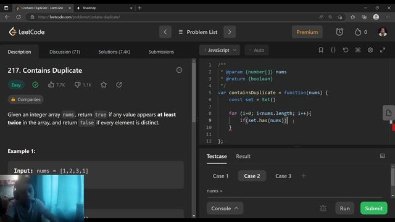Go to next problem arrow
This screenshot has width=395, height=222.
(230, 32)
